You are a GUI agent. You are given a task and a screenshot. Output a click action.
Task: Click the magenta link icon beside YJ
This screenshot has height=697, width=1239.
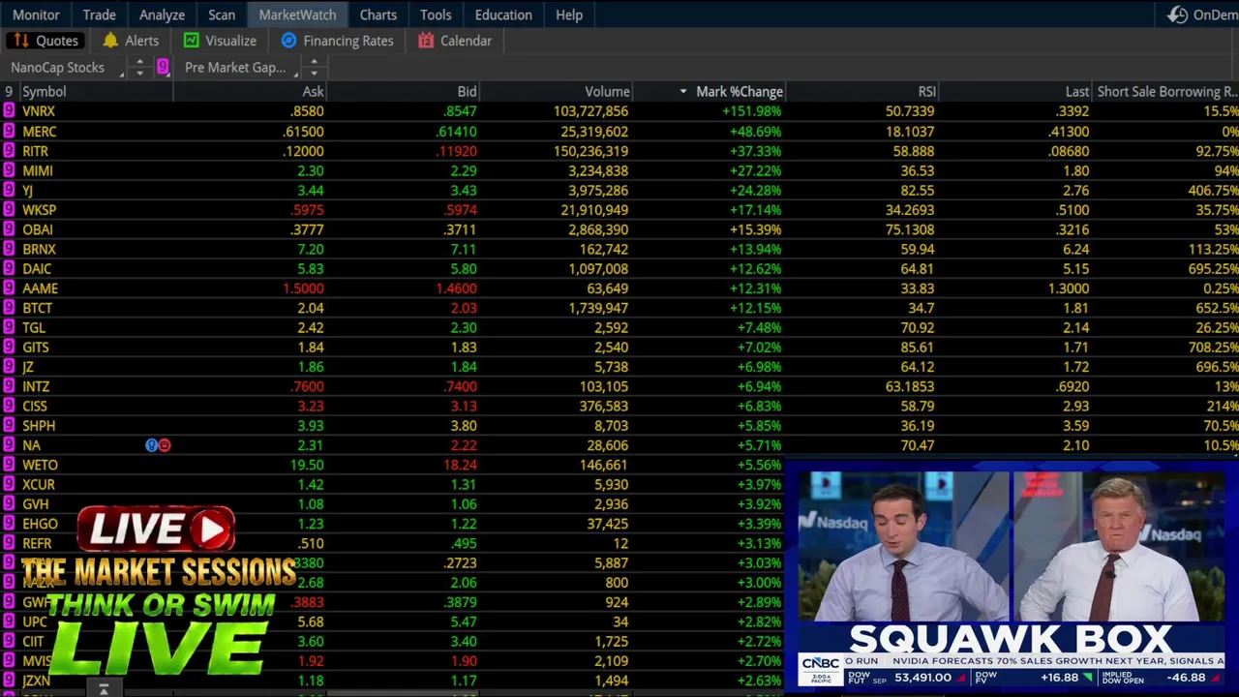[9, 190]
